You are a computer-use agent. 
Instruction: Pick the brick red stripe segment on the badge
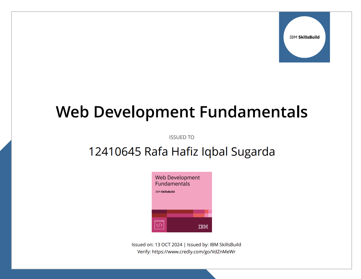(x=180, y=211)
